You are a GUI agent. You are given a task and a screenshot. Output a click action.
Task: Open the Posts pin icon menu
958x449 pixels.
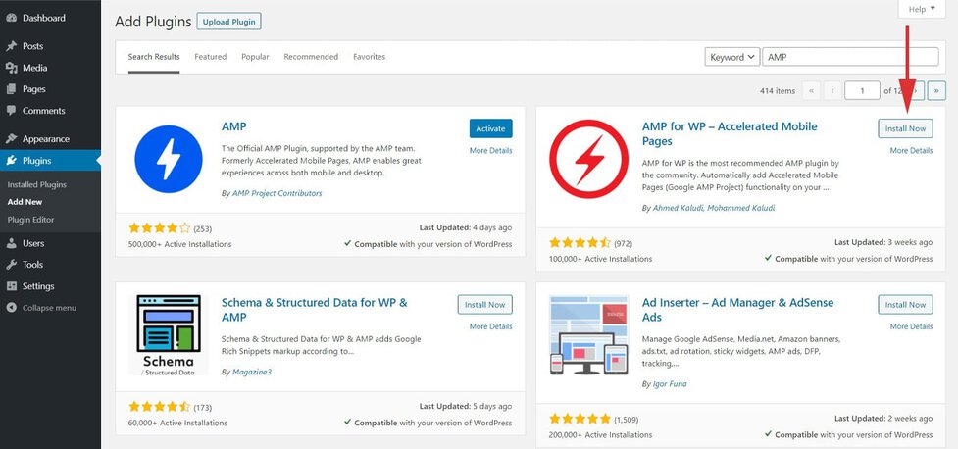11,46
